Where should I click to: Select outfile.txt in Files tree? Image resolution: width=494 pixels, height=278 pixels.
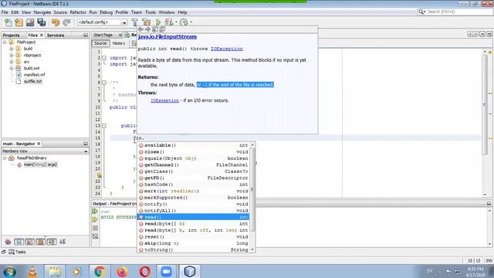[x=32, y=81]
